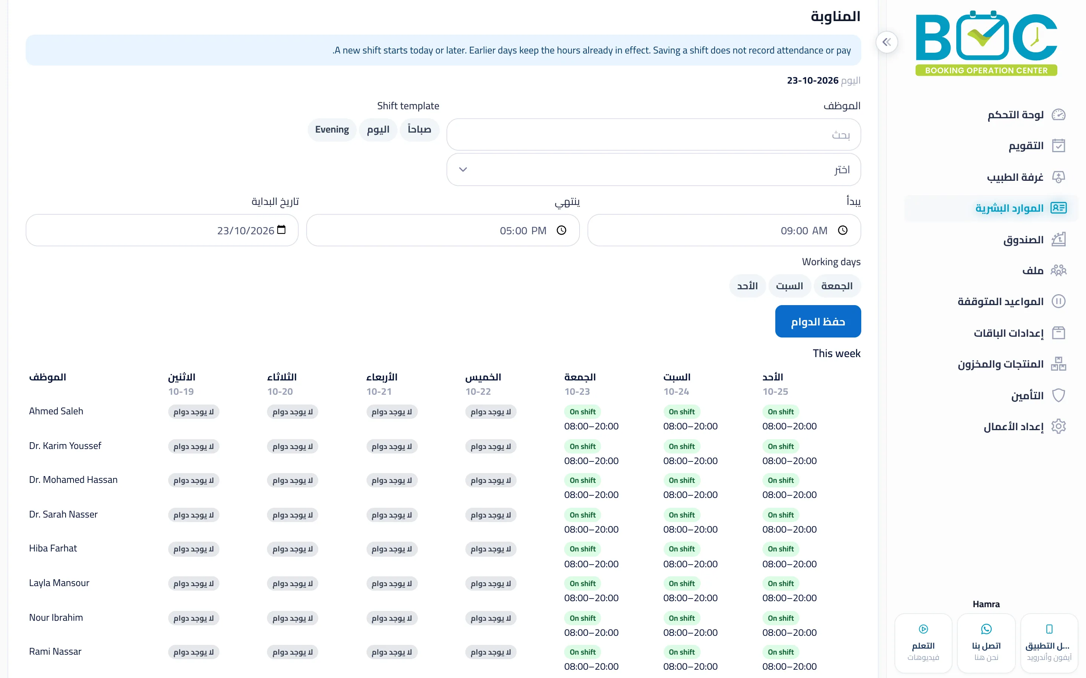Click the 23/10/2026 start date field

pos(162,230)
